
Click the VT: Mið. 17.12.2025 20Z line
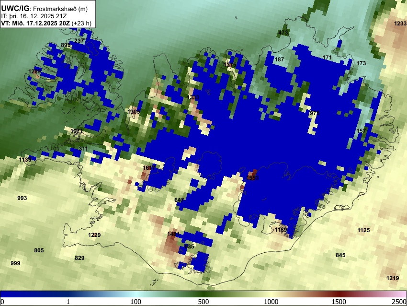pos(35,23)
